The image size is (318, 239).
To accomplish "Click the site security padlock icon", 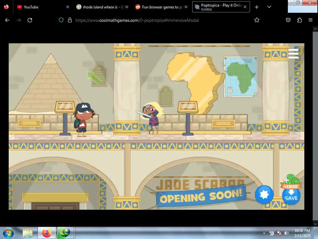I will coord(70,20).
